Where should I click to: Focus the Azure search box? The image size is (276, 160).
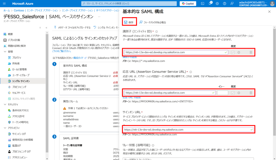tap(129, 3)
